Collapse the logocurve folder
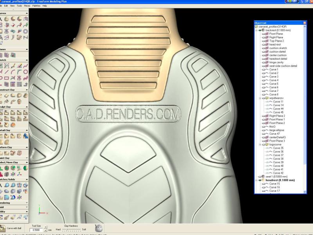This screenshot has height=235, width=313. tap(260, 144)
